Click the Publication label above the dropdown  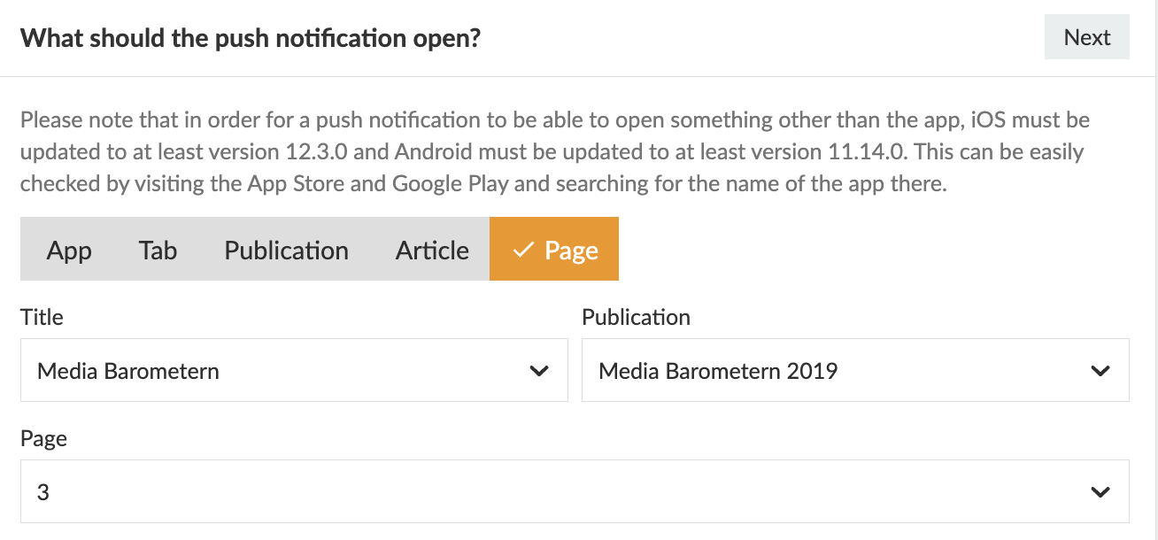coord(636,317)
